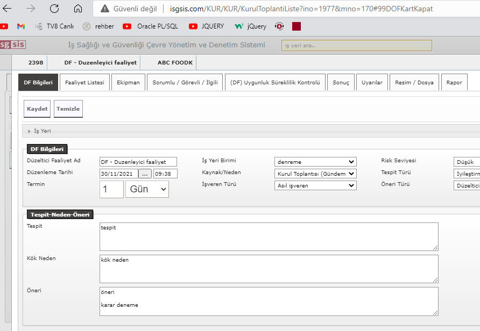
Task: Switch to the Resim / Dosya tab
Action: click(x=414, y=82)
